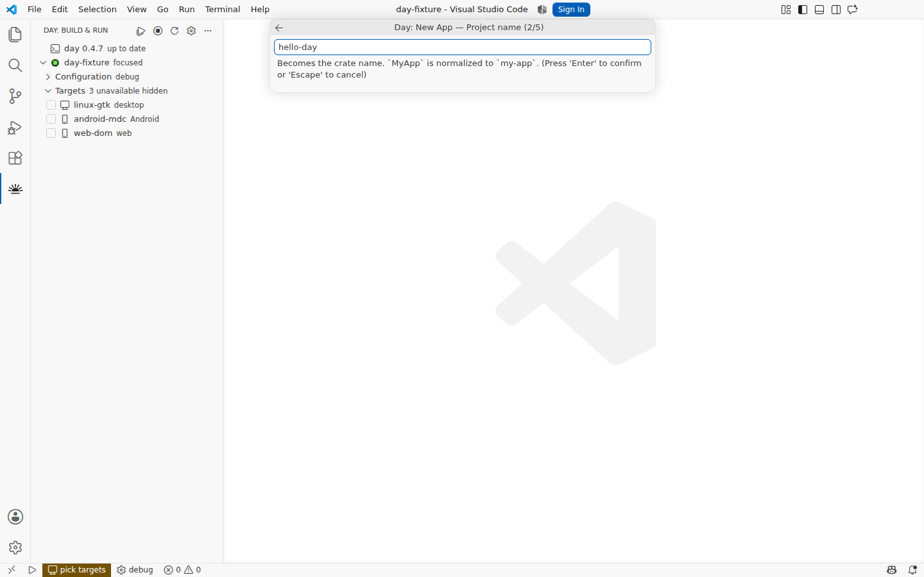The width and height of the screenshot is (924, 577).
Task: Click pick targets in status bar
Action: (77, 570)
